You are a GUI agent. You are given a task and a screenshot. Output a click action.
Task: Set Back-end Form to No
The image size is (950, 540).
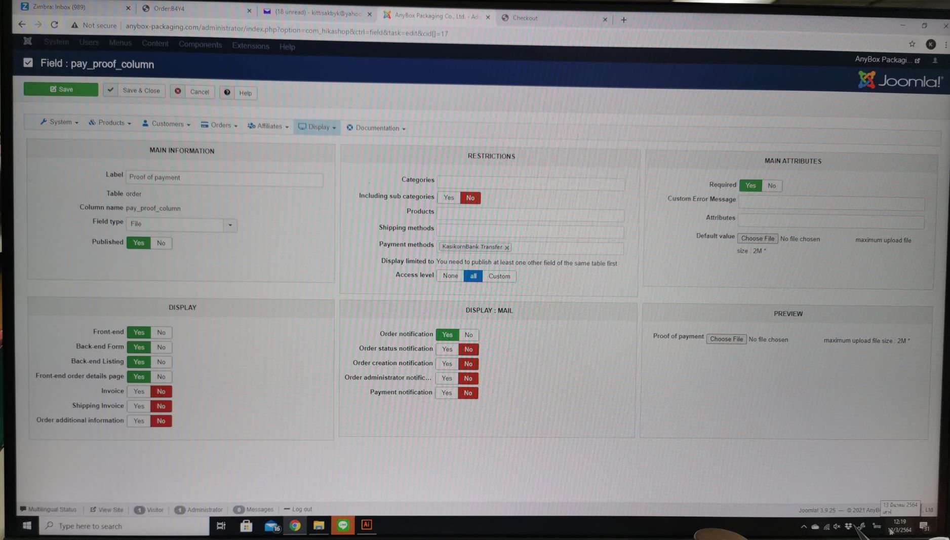coord(161,348)
